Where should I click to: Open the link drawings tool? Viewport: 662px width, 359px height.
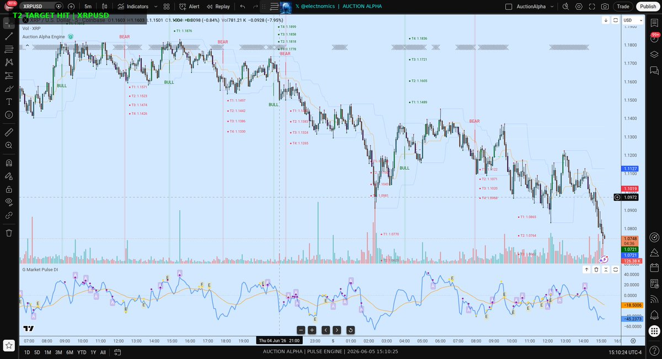coord(9,216)
